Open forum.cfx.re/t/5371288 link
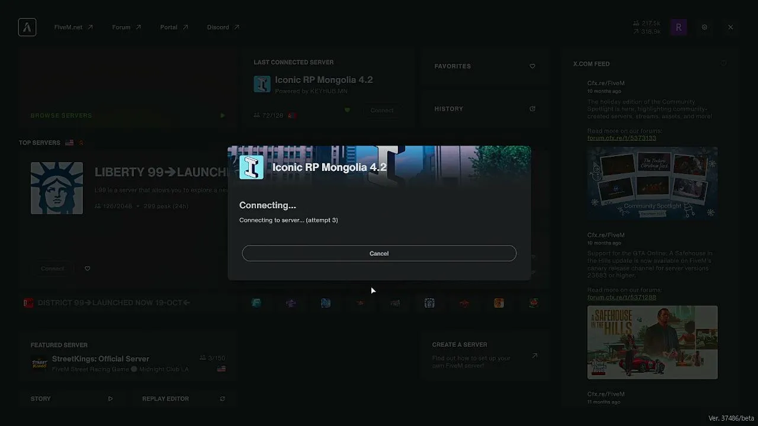The image size is (758, 426). pos(622,297)
